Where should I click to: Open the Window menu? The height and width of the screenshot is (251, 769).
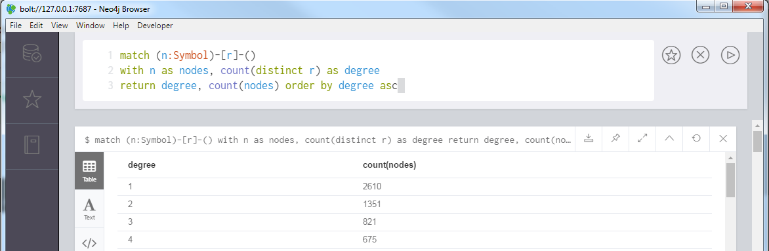[x=91, y=26]
